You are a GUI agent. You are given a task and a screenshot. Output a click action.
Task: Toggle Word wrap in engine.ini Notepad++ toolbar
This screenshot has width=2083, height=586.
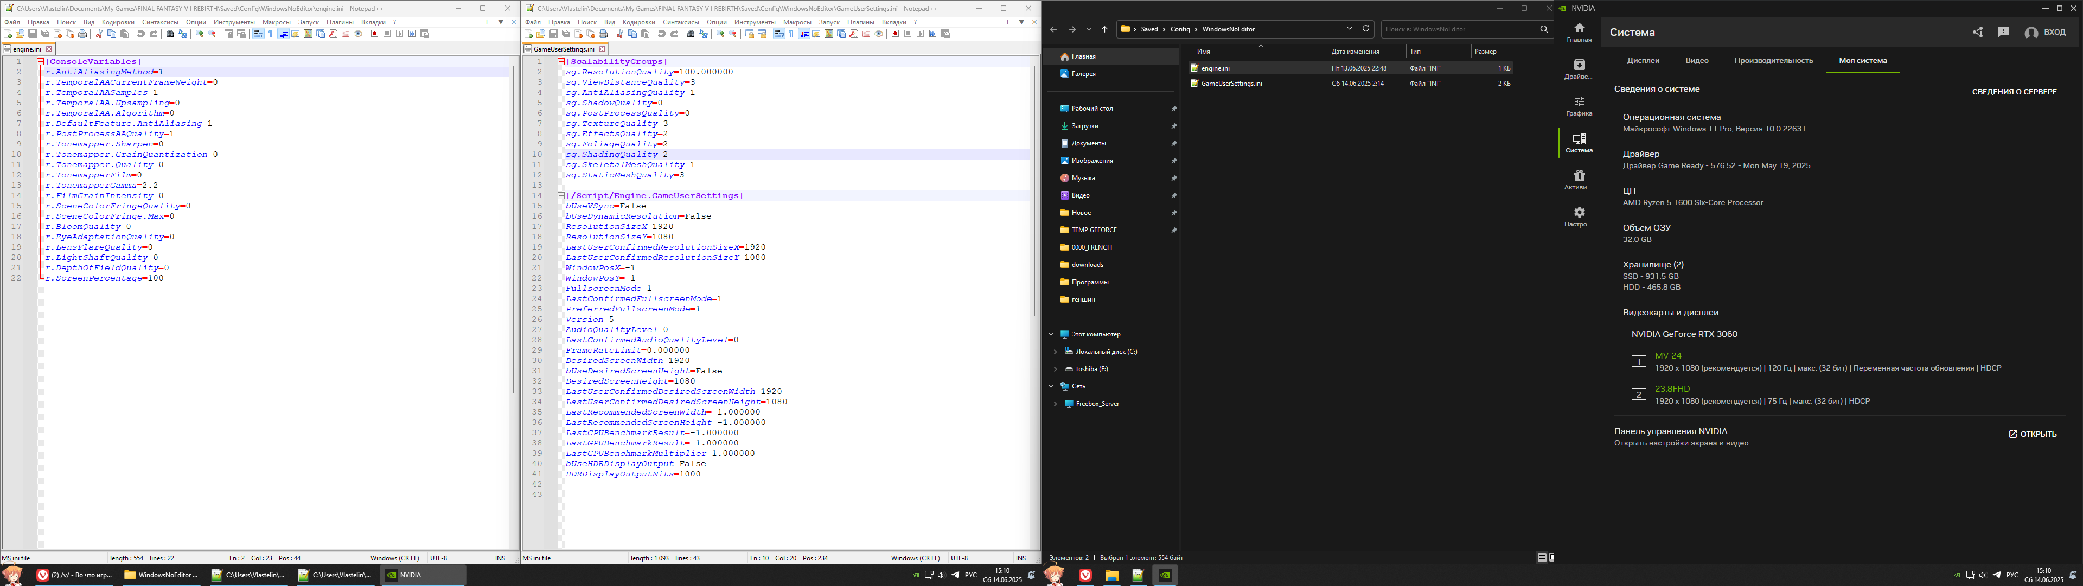259,34
